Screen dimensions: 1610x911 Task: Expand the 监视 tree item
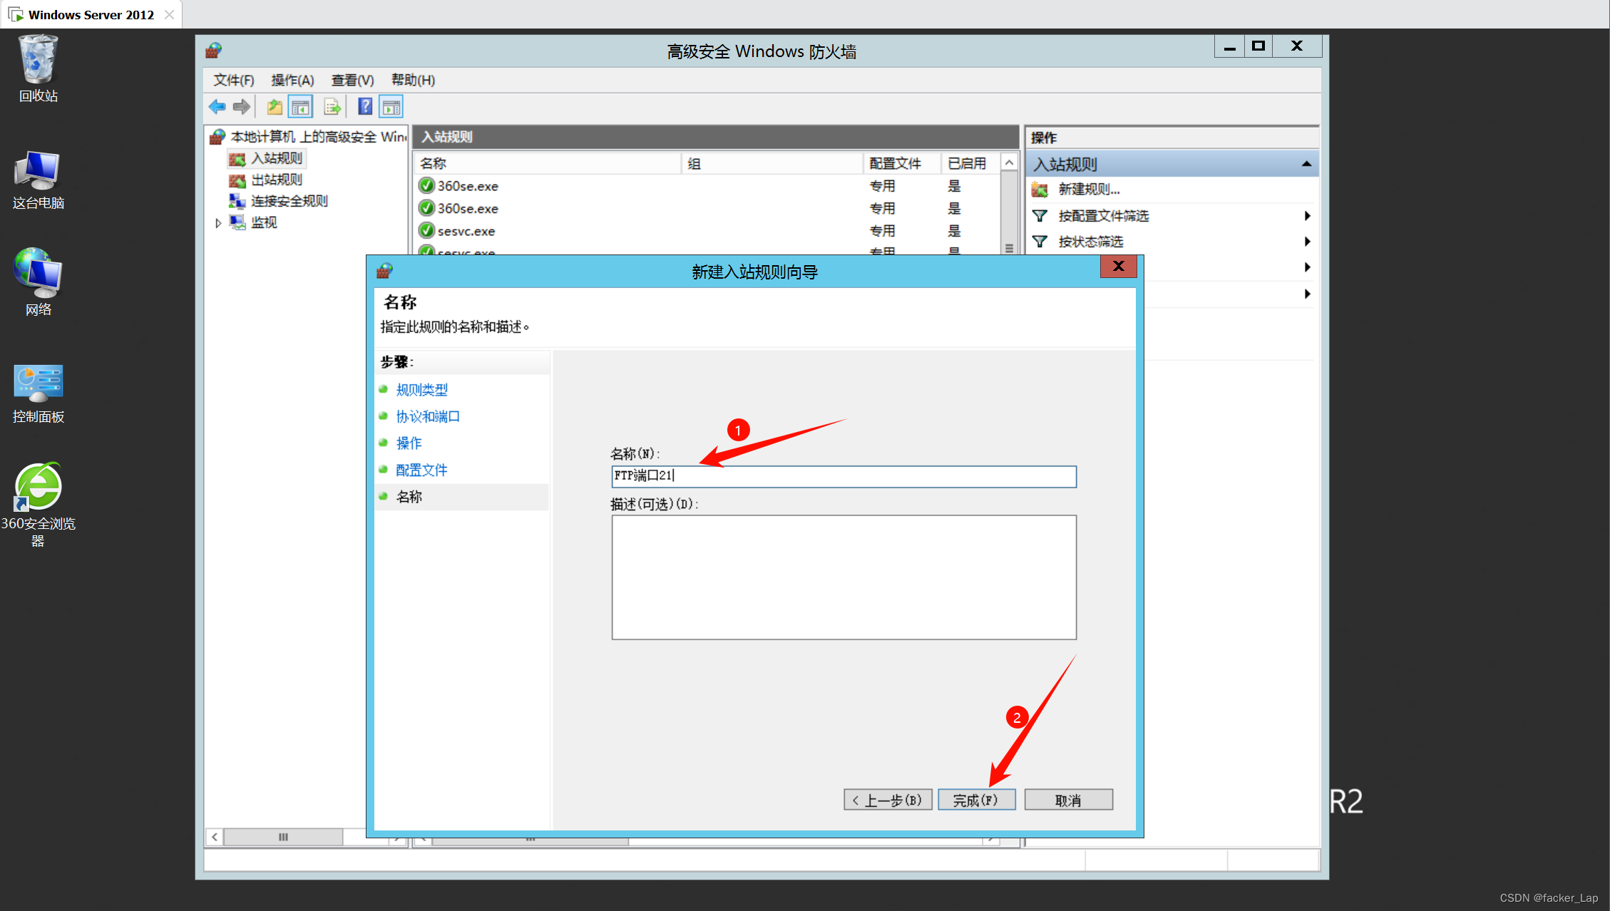pyautogui.click(x=219, y=221)
